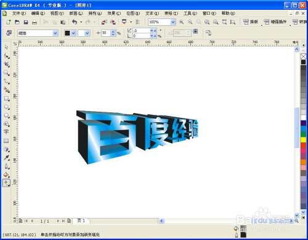The width and height of the screenshot is (308, 240).
Task: Click the horizontal scrollbar left arrow
Action: 161,221
